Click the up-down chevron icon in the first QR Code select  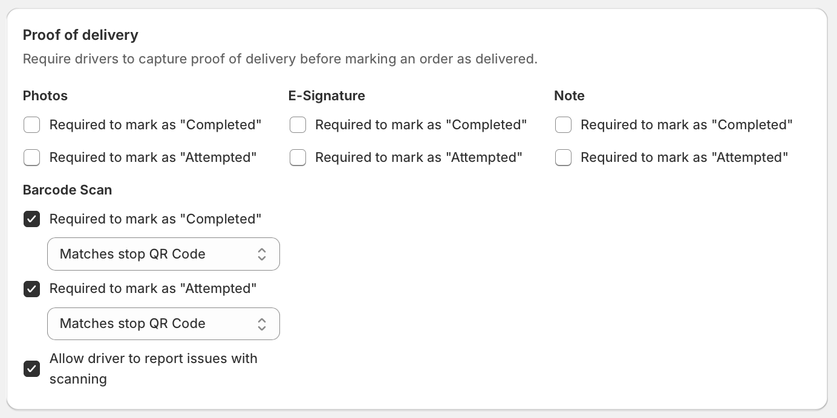coord(262,254)
